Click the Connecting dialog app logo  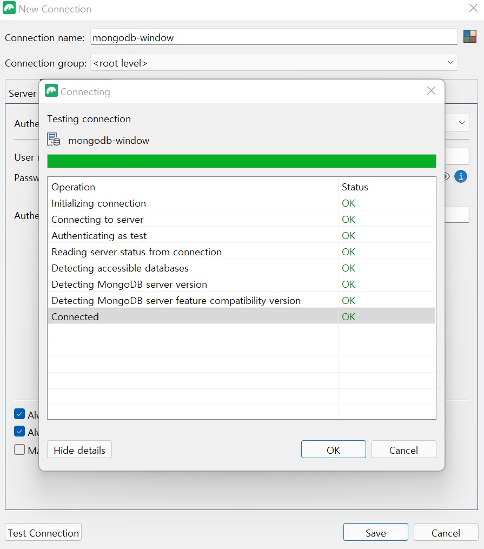(x=51, y=91)
